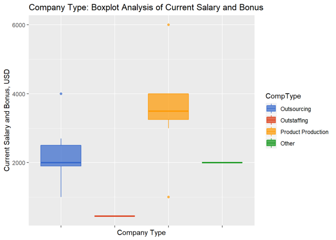This screenshot has height=240, width=336.
Task: Select the Outsourcing legend label
Action: click(x=295, y=109)
